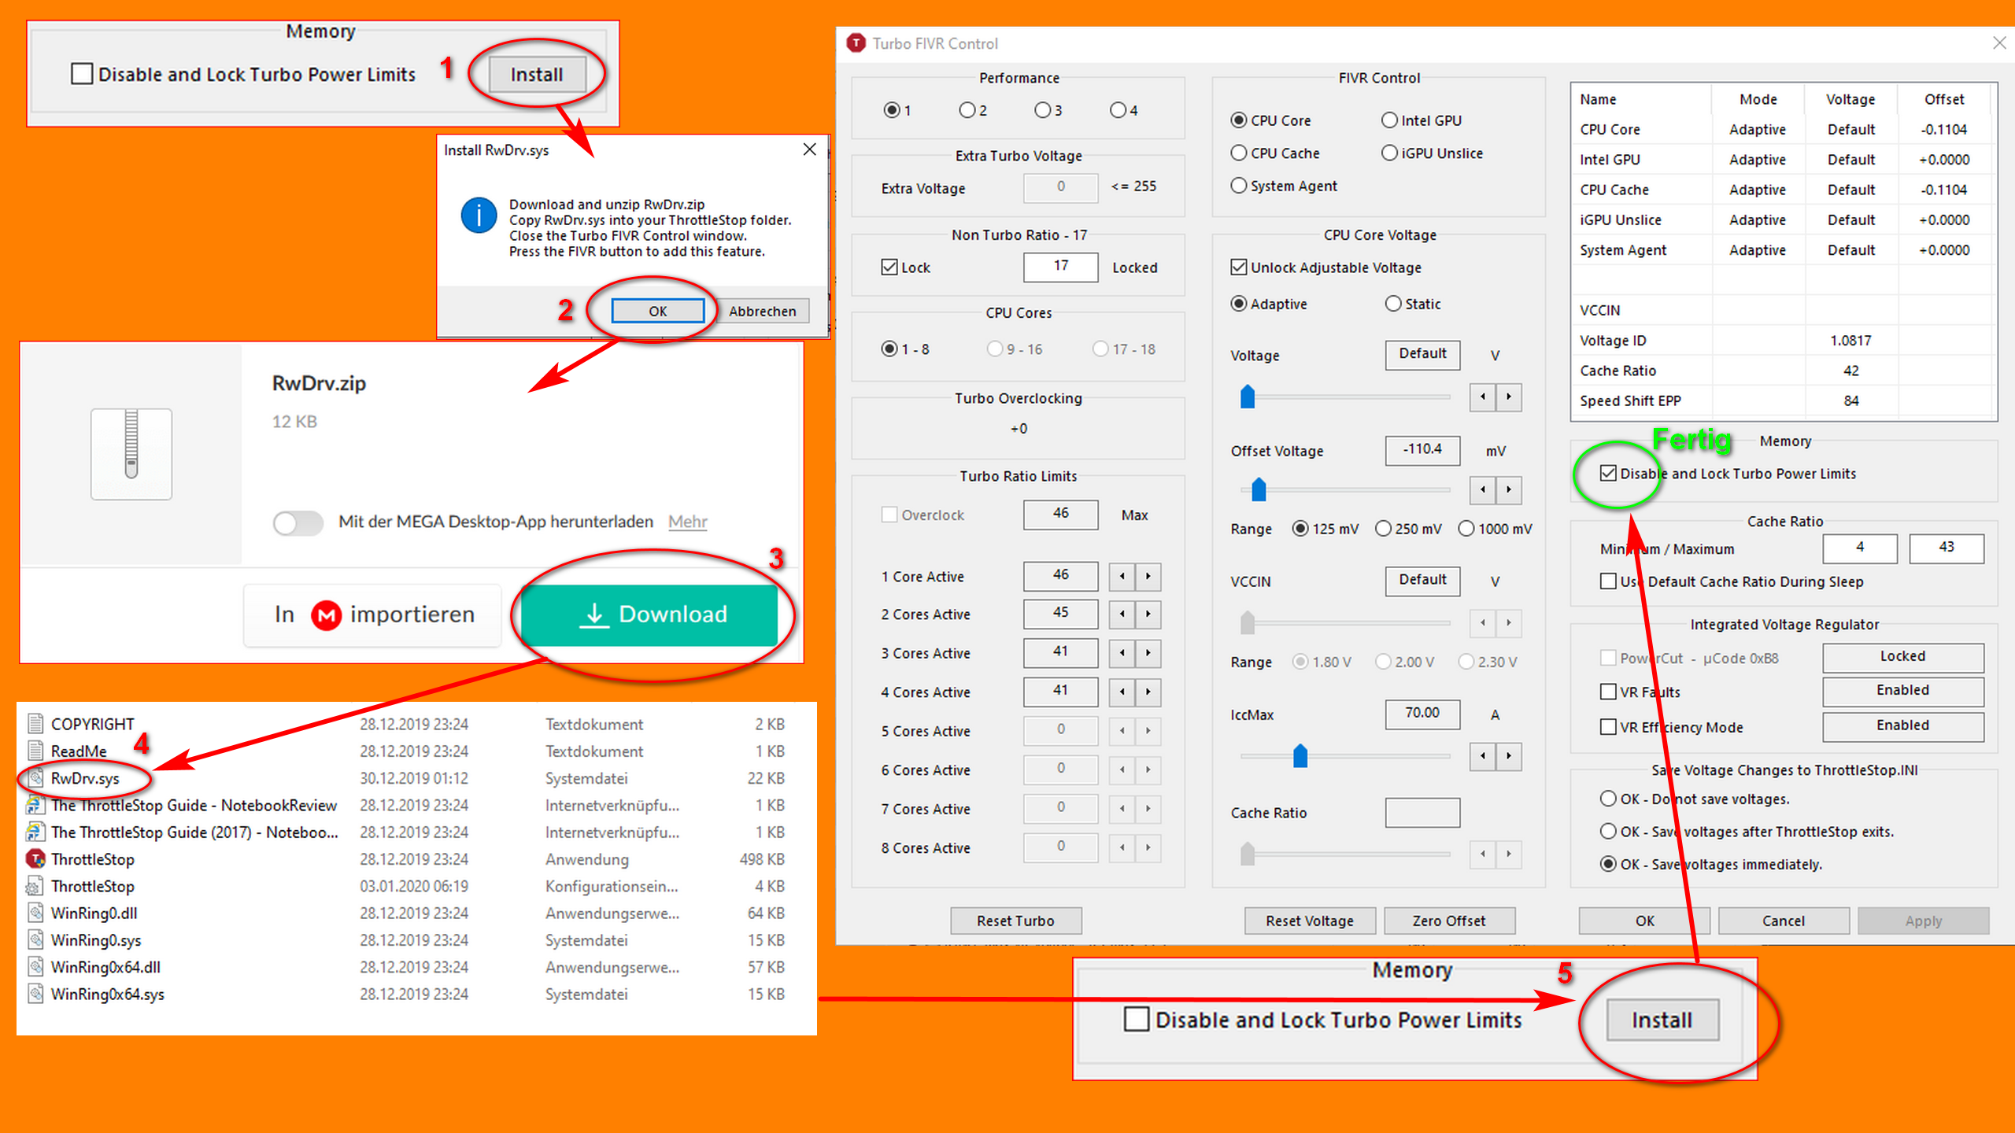This screenshot has height=1133, width=2015.
Task: Click the RwDrv.zip archive thumbnail icon
Action: click(131, 454)
